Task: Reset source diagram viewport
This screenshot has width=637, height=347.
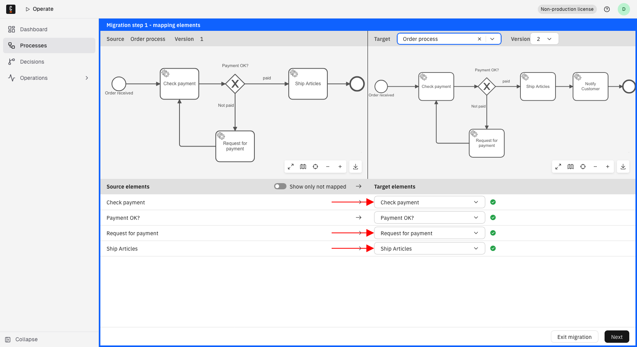Action: pyautogui.click(x=315, y=167)
